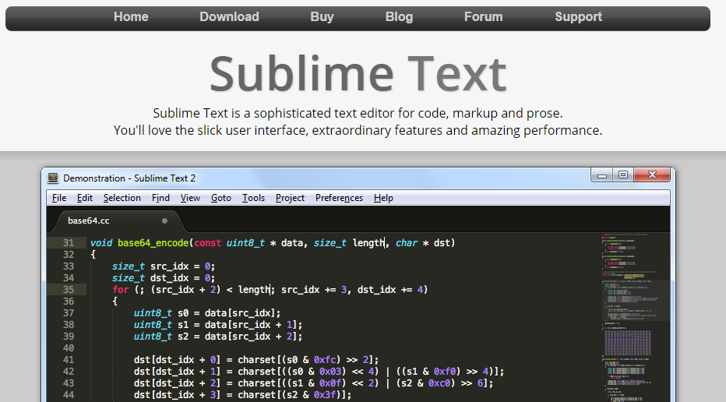The image size is (726, 402).
Task: Maximize the Sublime Text 2 window
Action: click(623, 175)
